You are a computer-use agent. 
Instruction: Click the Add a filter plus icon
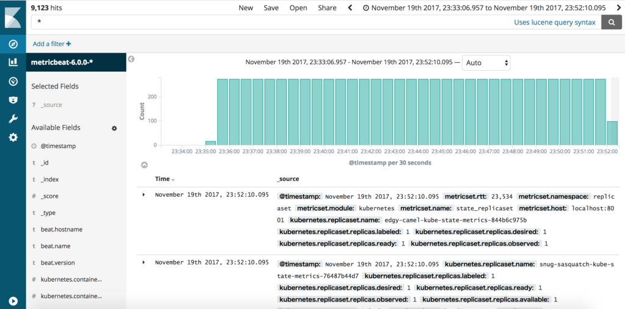click(x=68, y=44)
